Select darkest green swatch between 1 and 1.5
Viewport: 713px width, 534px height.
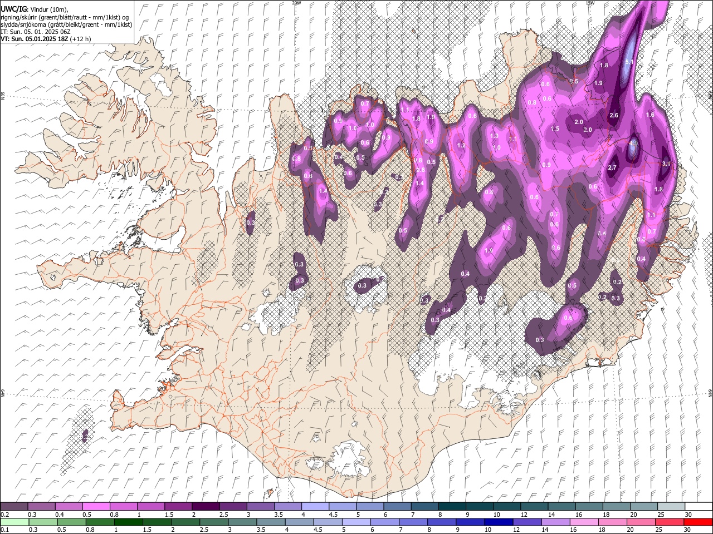(128, 522)
